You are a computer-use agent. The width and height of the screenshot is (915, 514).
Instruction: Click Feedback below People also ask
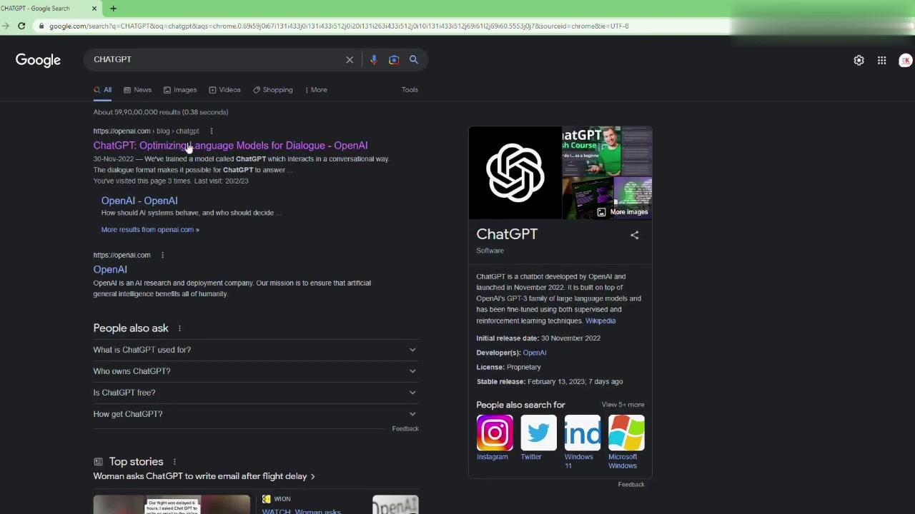coord(405,428)
